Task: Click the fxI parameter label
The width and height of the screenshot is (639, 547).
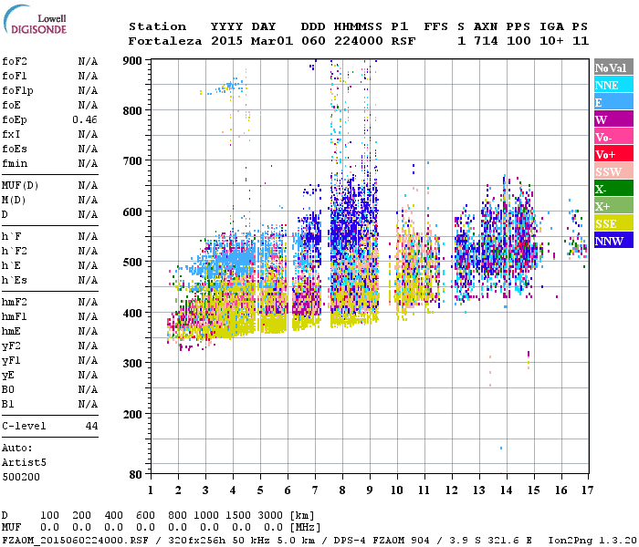Action: [11, 134]
